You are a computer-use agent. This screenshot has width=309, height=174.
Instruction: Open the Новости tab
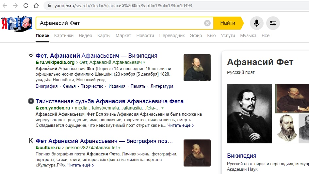(x=145, y=36)
